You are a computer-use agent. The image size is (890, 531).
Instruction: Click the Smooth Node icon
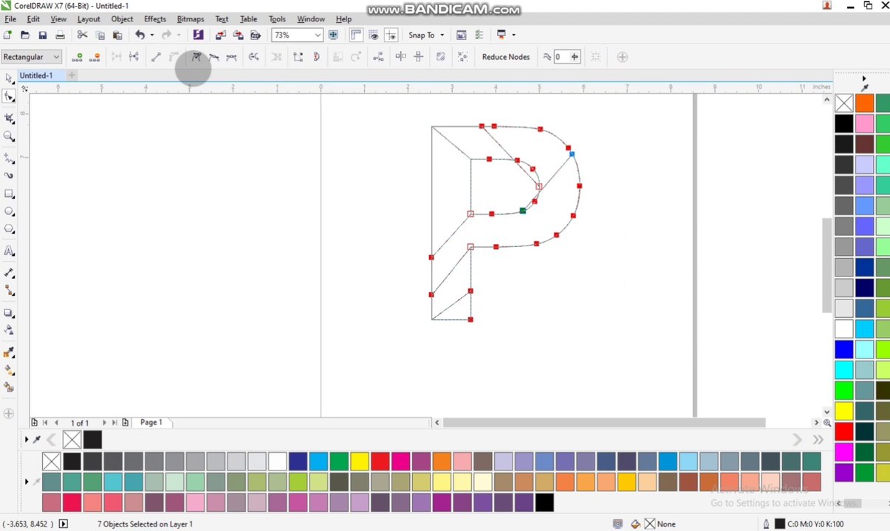(x=213, y=57)
